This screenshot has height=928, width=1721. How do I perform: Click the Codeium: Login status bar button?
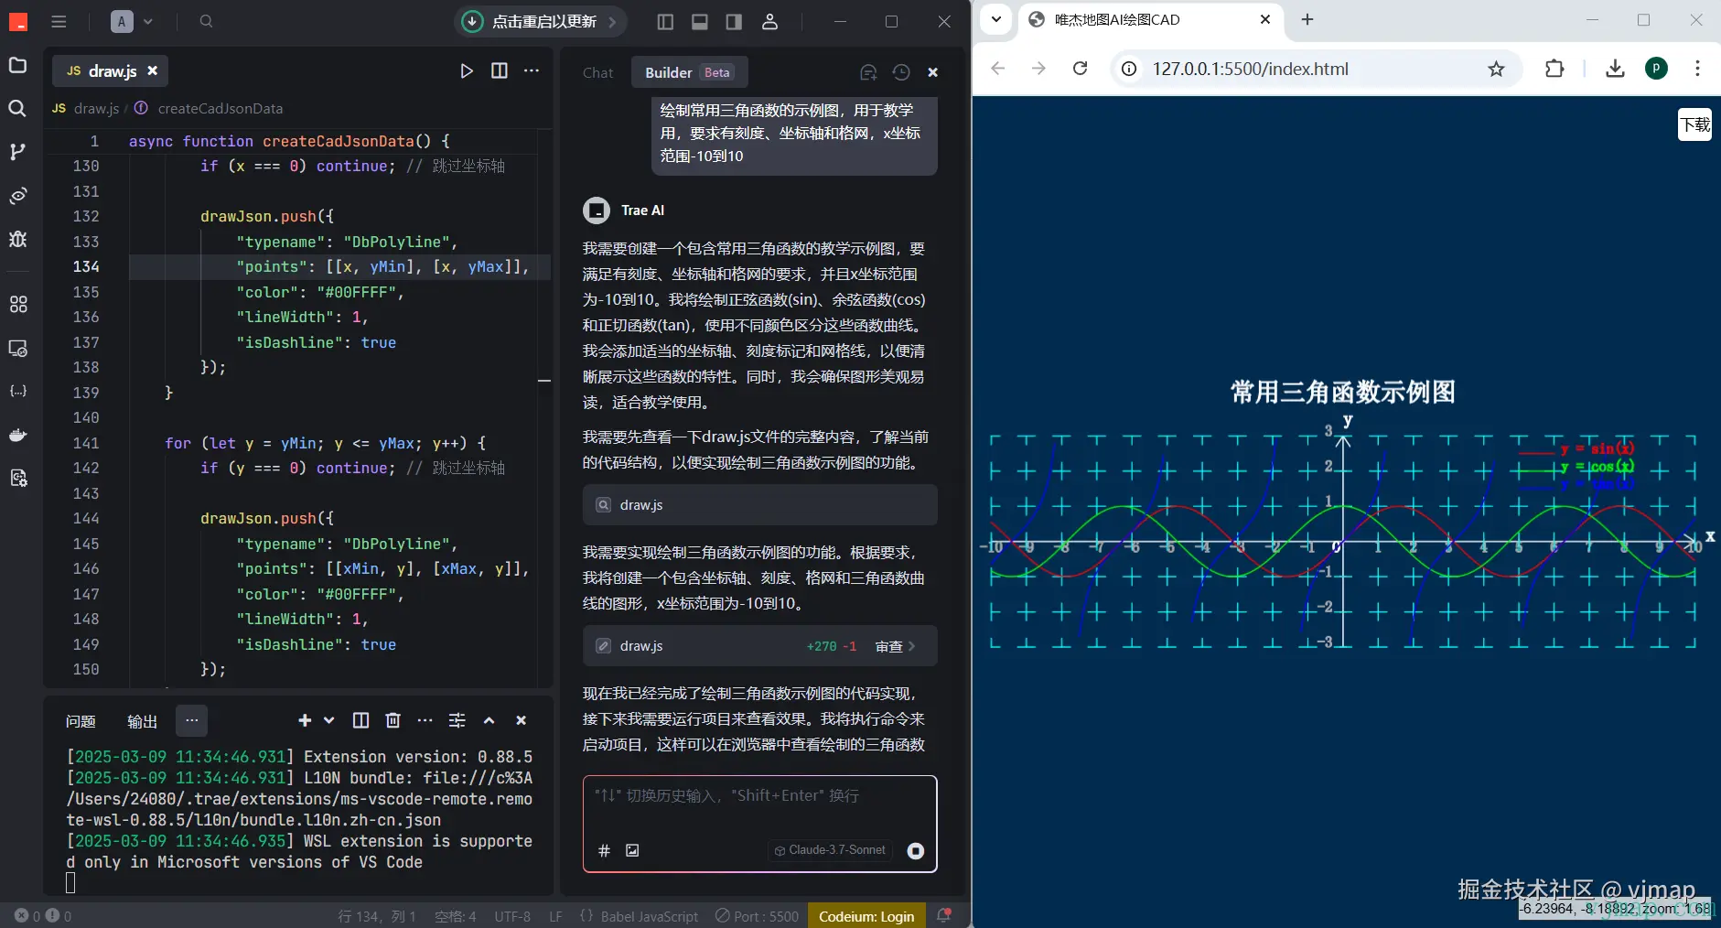866,916
